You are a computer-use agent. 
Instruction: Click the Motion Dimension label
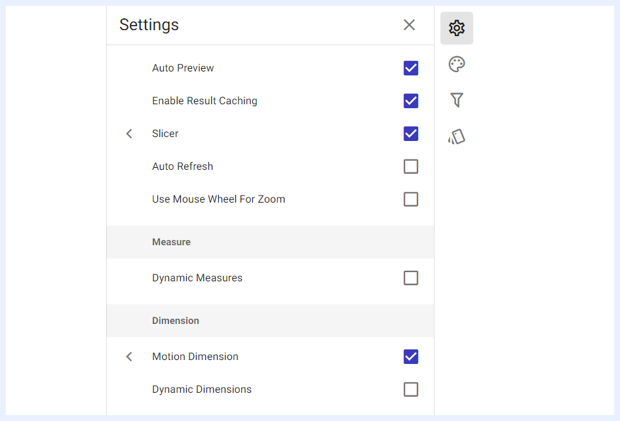click(x=195, y=357)
